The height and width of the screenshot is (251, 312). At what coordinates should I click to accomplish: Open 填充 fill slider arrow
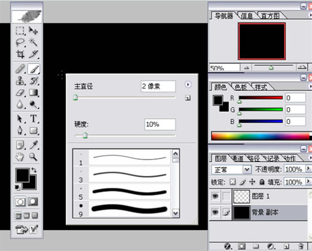pyautogui.click(x=308, y=181)
